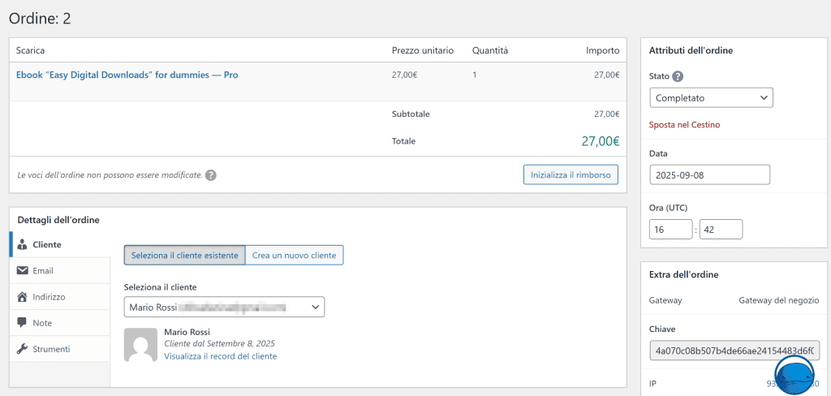
Task: Open the Email tab in order details
Action: 44,270
